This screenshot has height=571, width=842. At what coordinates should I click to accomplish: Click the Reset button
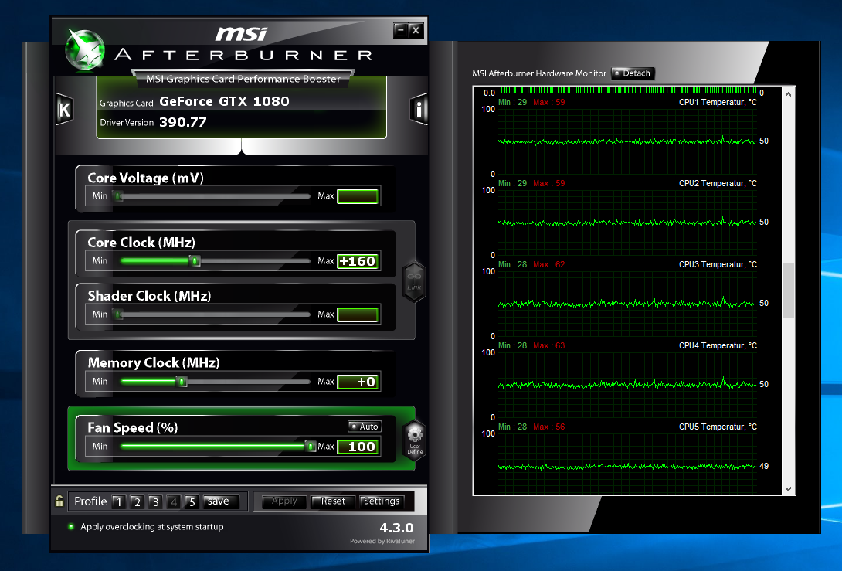[x=333, y=501]
